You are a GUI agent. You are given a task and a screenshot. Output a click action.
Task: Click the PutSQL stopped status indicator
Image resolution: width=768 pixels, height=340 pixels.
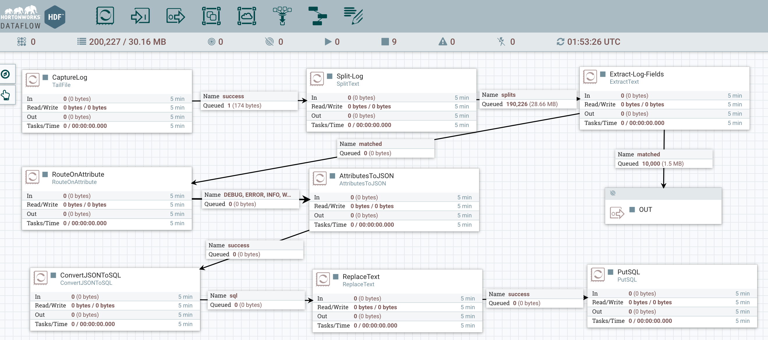[610, 272]
